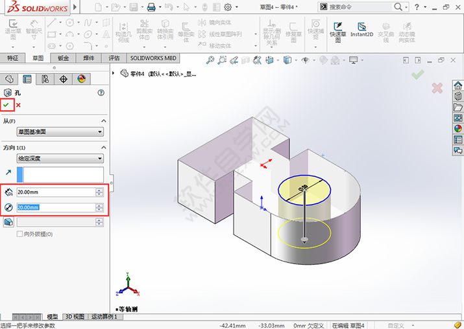Increase the depth value with spinner
464x329 pixels.
(x=99, y=190)
